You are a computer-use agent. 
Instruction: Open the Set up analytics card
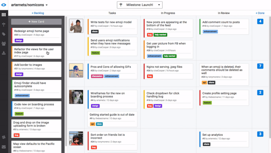(x=224, y=139)
